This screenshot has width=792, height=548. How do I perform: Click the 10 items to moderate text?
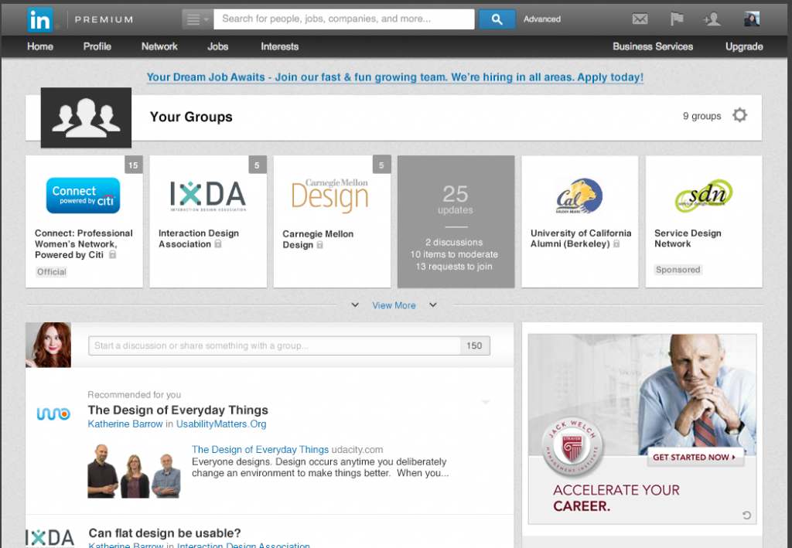coord(454,254)
